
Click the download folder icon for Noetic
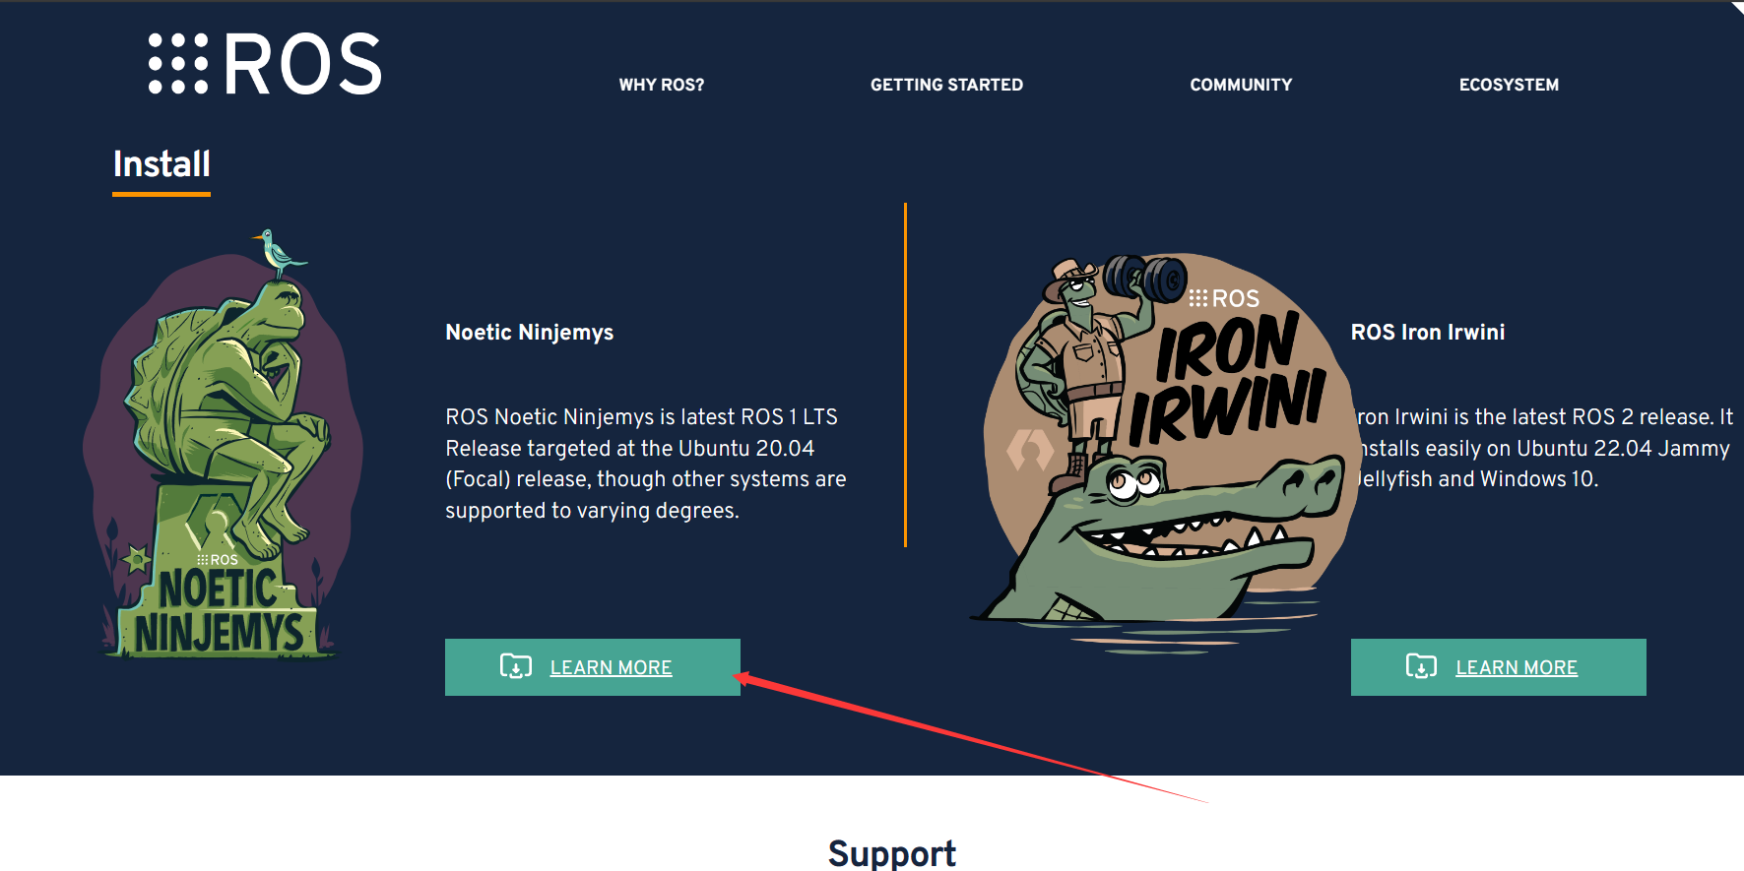(x=515, y=667)
